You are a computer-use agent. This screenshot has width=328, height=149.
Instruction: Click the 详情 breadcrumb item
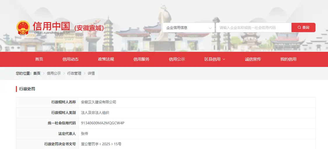[91, 74]
